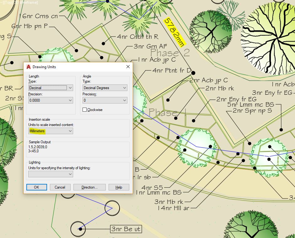This screenshot has width=295, height=238.
Task: Confirm the dialog with OK
Action: click(36, 187)
